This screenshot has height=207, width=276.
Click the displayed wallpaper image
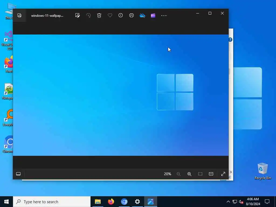pyautogui.click(x=121, y=95)
